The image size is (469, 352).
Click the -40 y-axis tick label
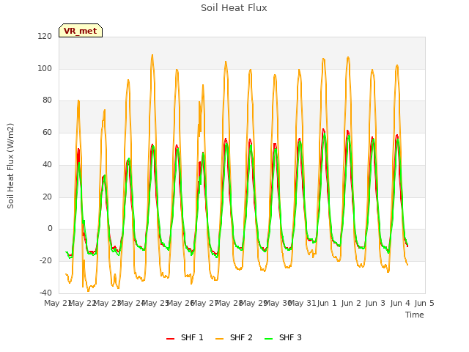click(45, 293)
